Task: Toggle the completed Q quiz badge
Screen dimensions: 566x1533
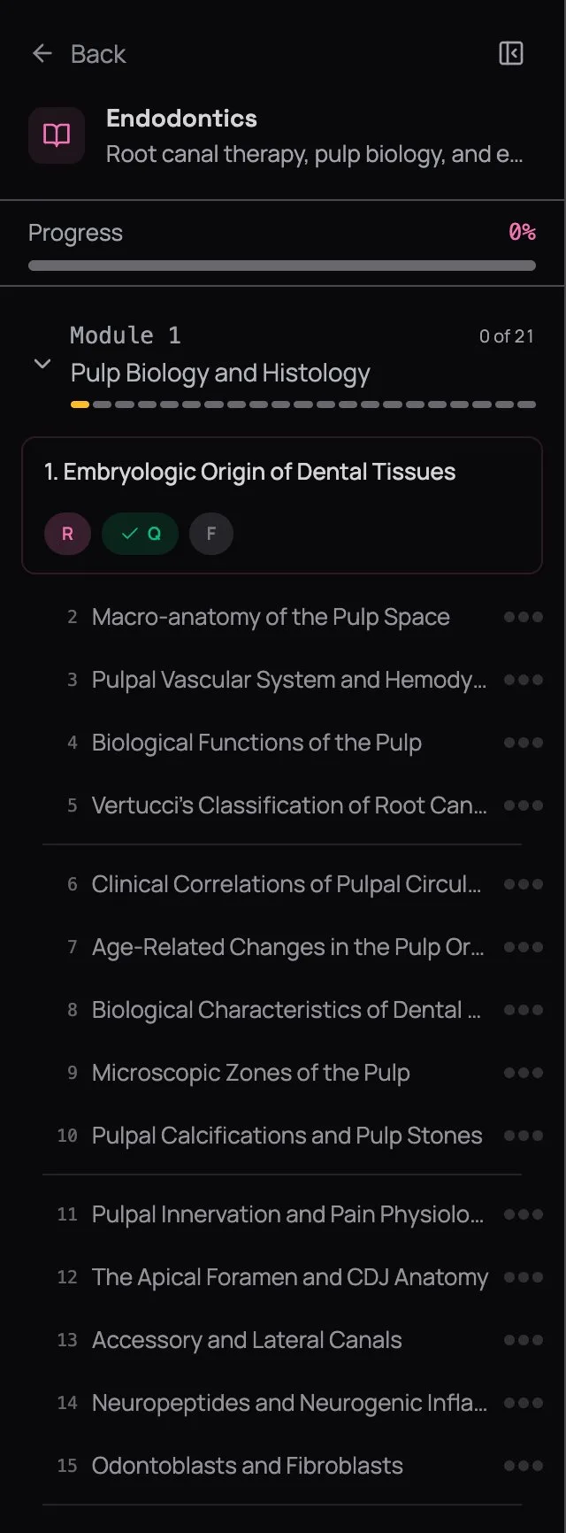Action: coord(141,534)
